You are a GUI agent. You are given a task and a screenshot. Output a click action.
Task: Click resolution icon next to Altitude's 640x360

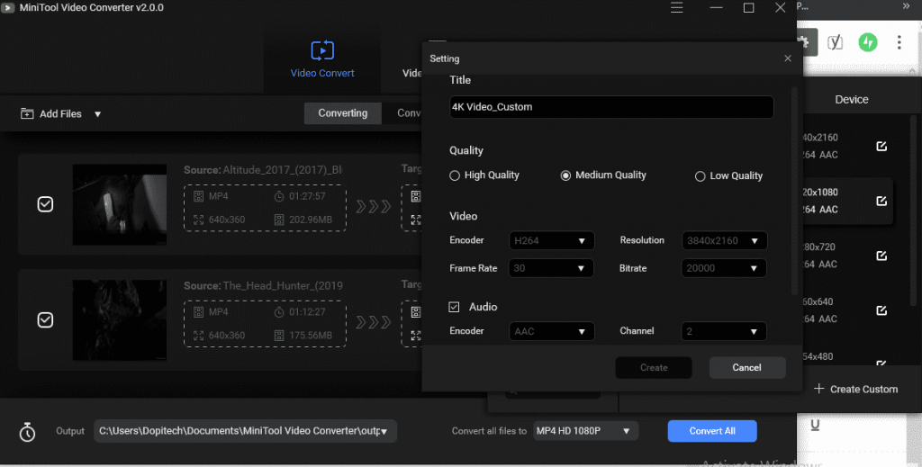pyautogui.click(x=199, y=220)
